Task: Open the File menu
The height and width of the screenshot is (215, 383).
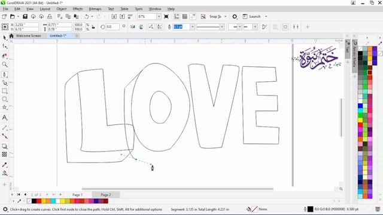Action: (5, 9)
